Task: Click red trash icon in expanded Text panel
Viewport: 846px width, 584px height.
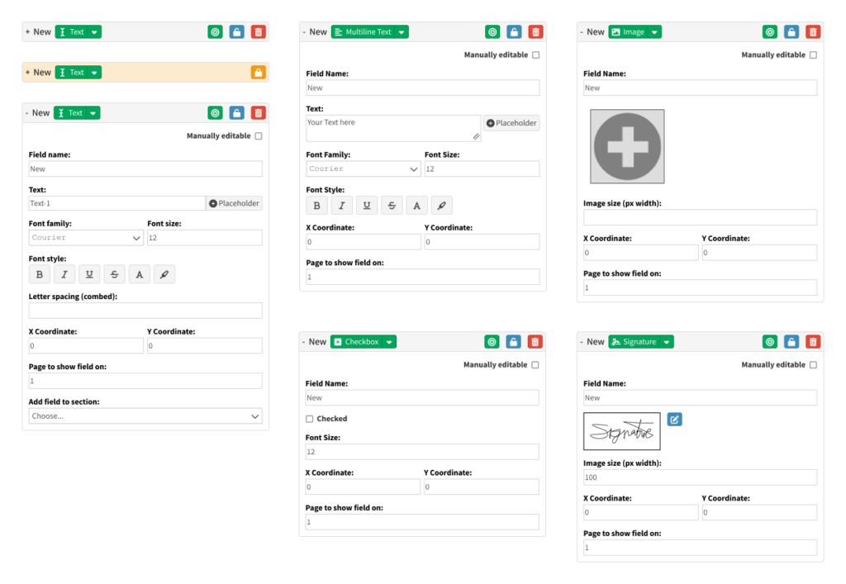Action: 259,112
